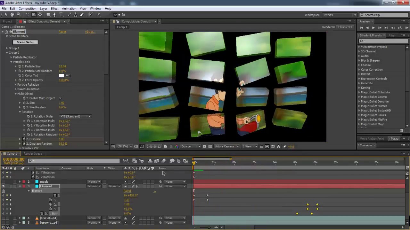410x230 pixels.
Task: Click the stopwatch for Particle Size
Action: 20,66
